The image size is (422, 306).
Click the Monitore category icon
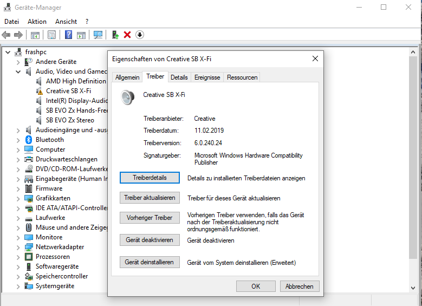pyautogui.click(x=29, y=237)
